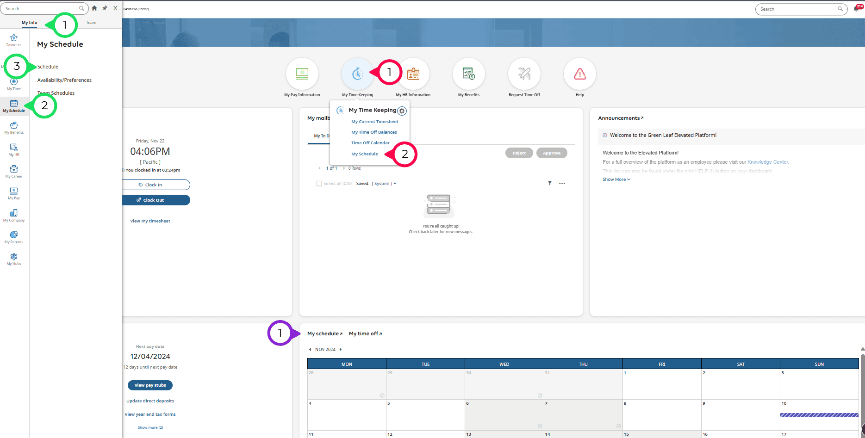Click the 'Welcome to the Green Leaf Elevated Platform!' announcement
Viewport: 865px width, 438px height.
(x=663, y=136)
